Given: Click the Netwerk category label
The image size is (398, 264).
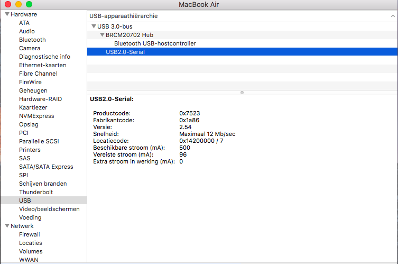Looking at the screenshot, I should 22,226.
